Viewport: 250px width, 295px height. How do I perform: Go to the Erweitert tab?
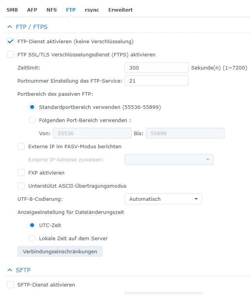point(120,10)
